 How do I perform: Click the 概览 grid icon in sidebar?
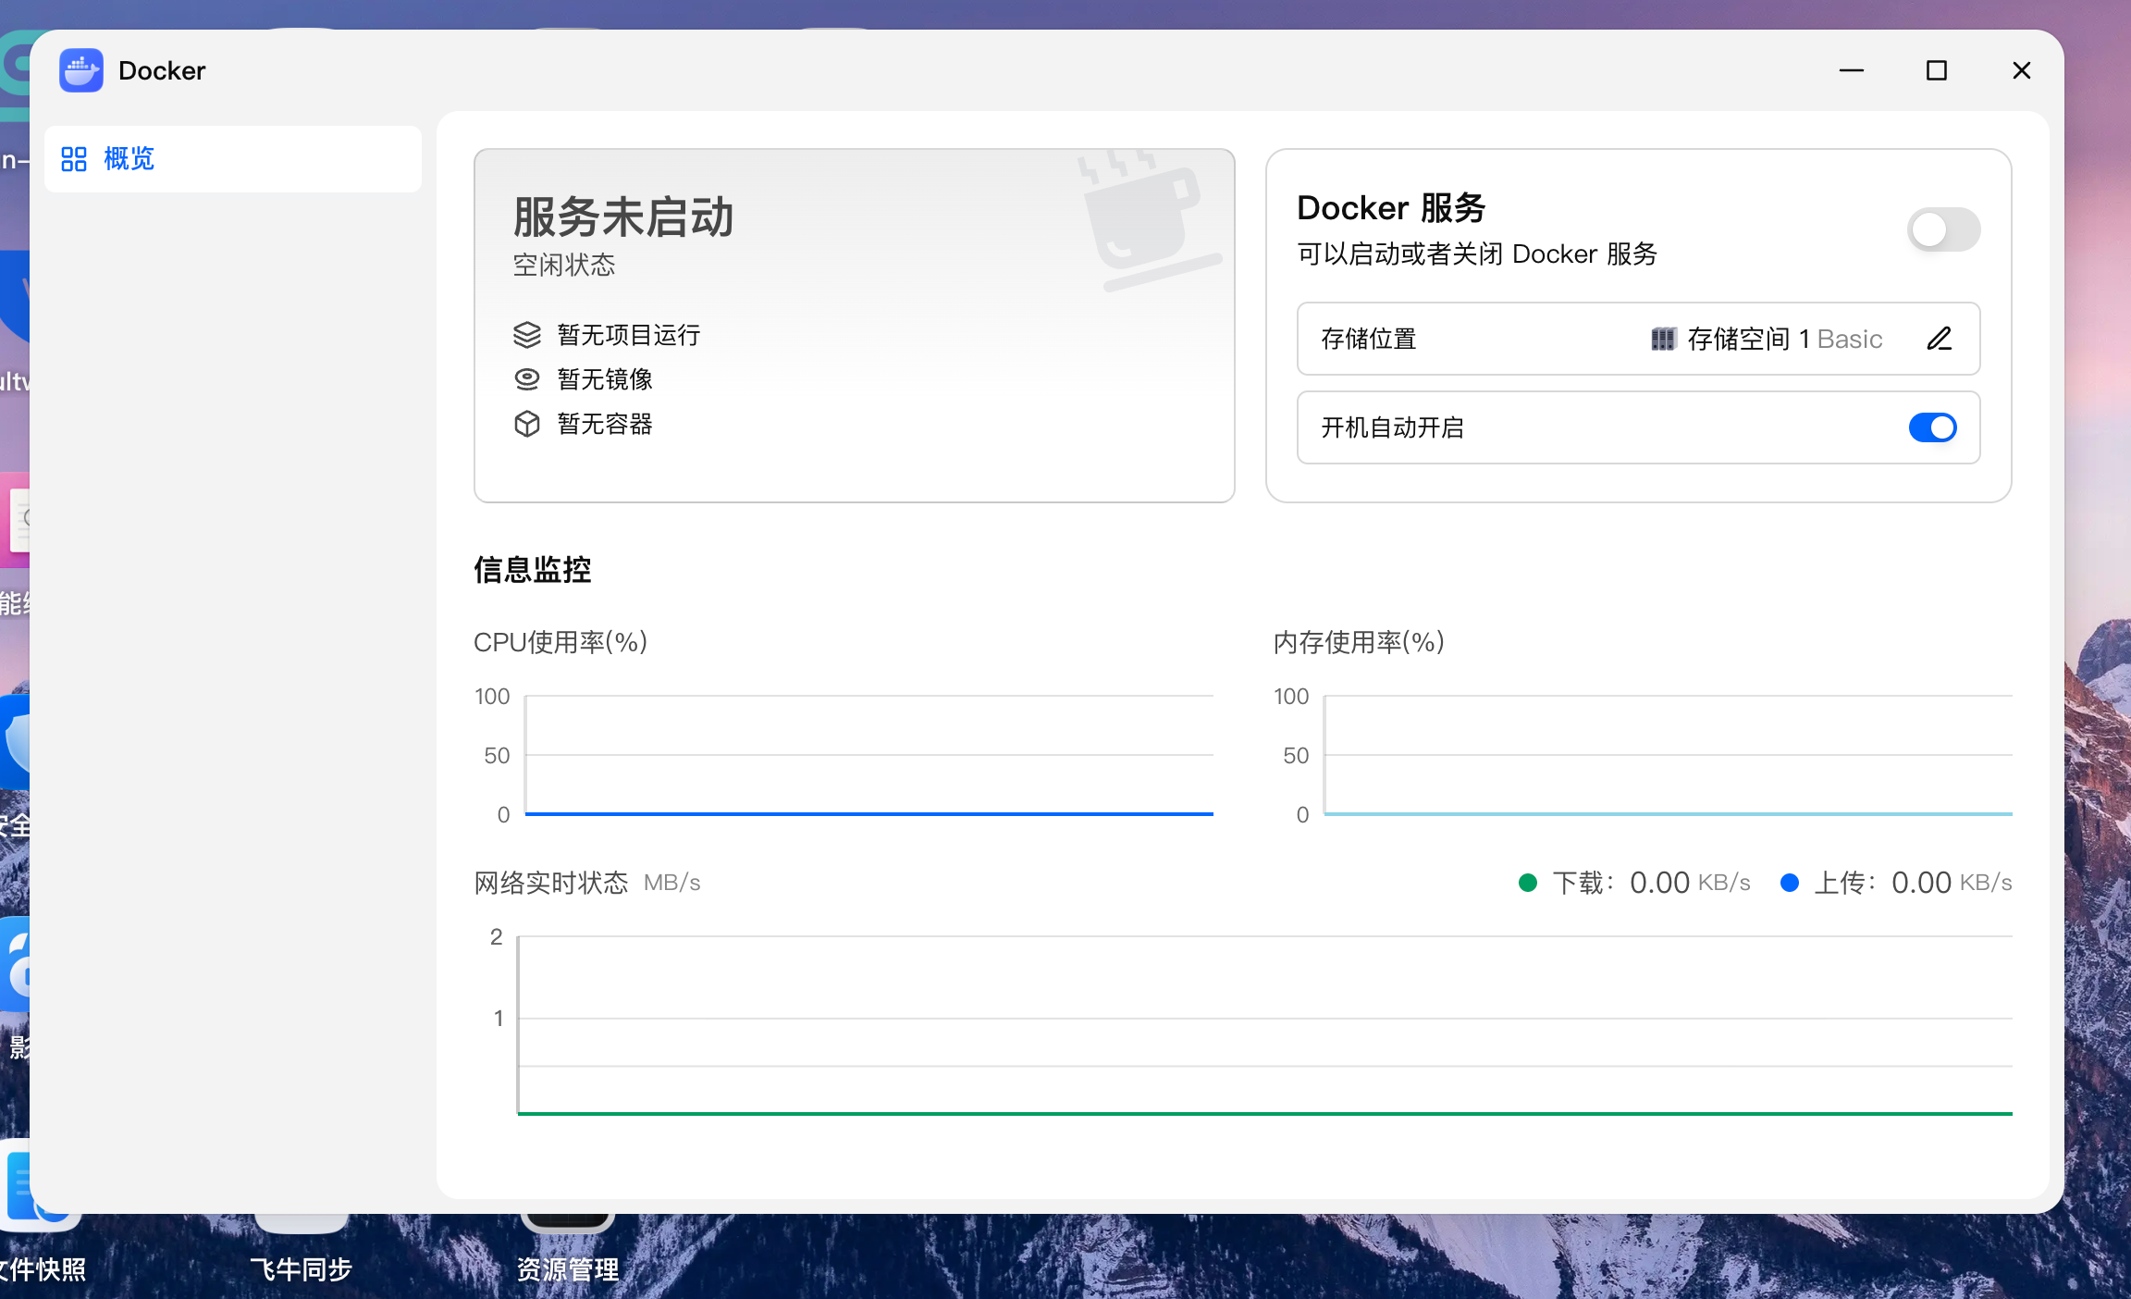[74, 159]
